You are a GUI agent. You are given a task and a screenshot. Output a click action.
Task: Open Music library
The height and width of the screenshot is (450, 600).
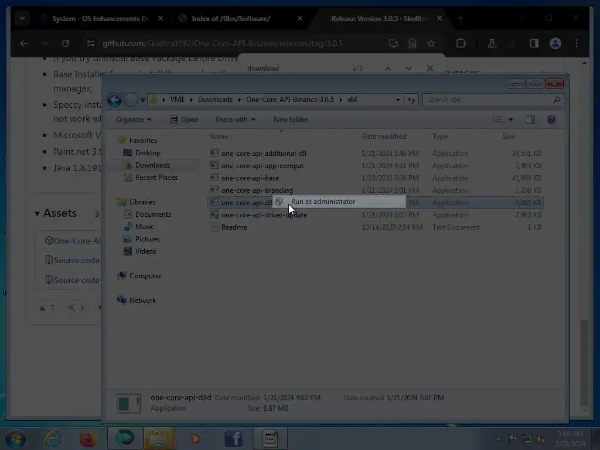pyautogui.click(x=144, y=227)
